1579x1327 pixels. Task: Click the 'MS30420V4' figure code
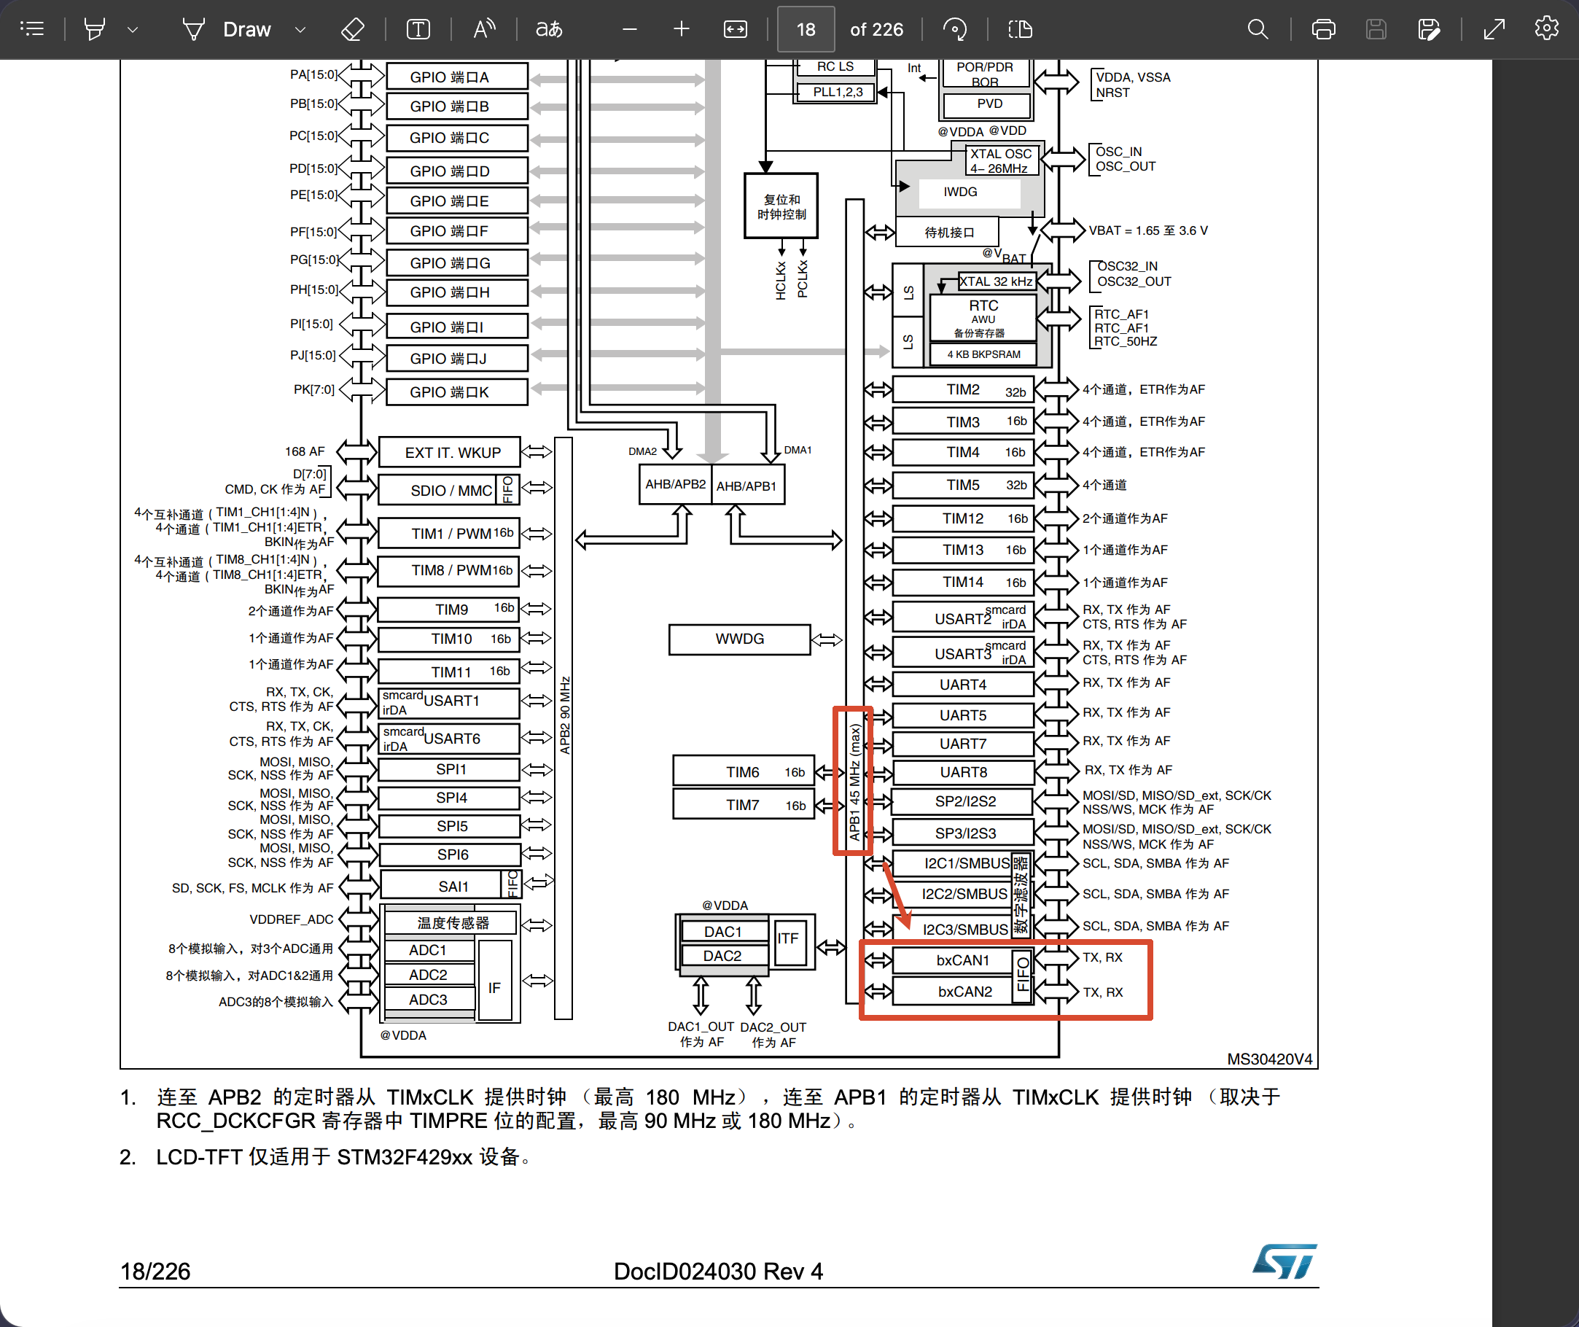[1270, 1059]
